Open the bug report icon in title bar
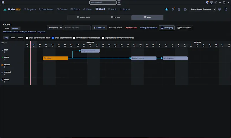 click(207, 3)
